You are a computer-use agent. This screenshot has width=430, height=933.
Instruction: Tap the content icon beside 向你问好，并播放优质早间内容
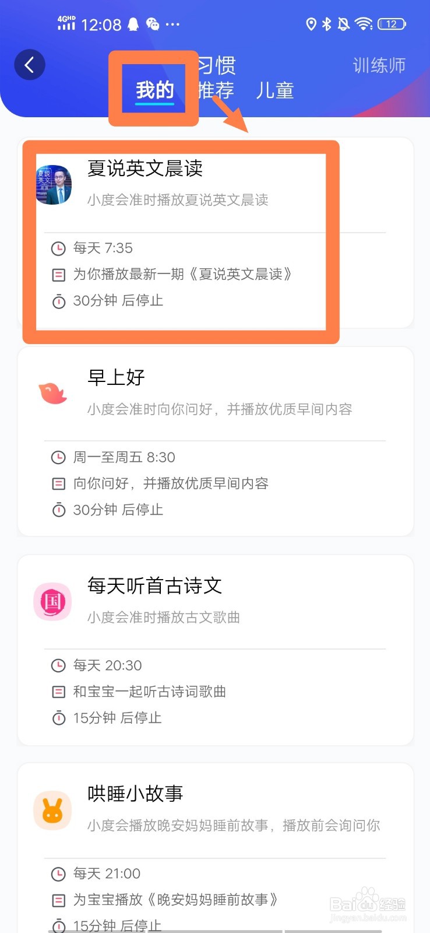tap(59, 484)
